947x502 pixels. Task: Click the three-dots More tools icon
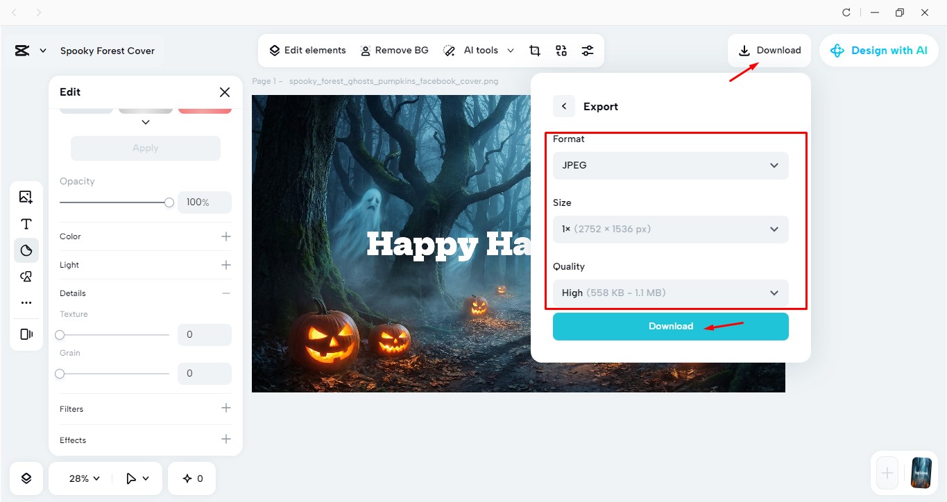pos(26,302)
